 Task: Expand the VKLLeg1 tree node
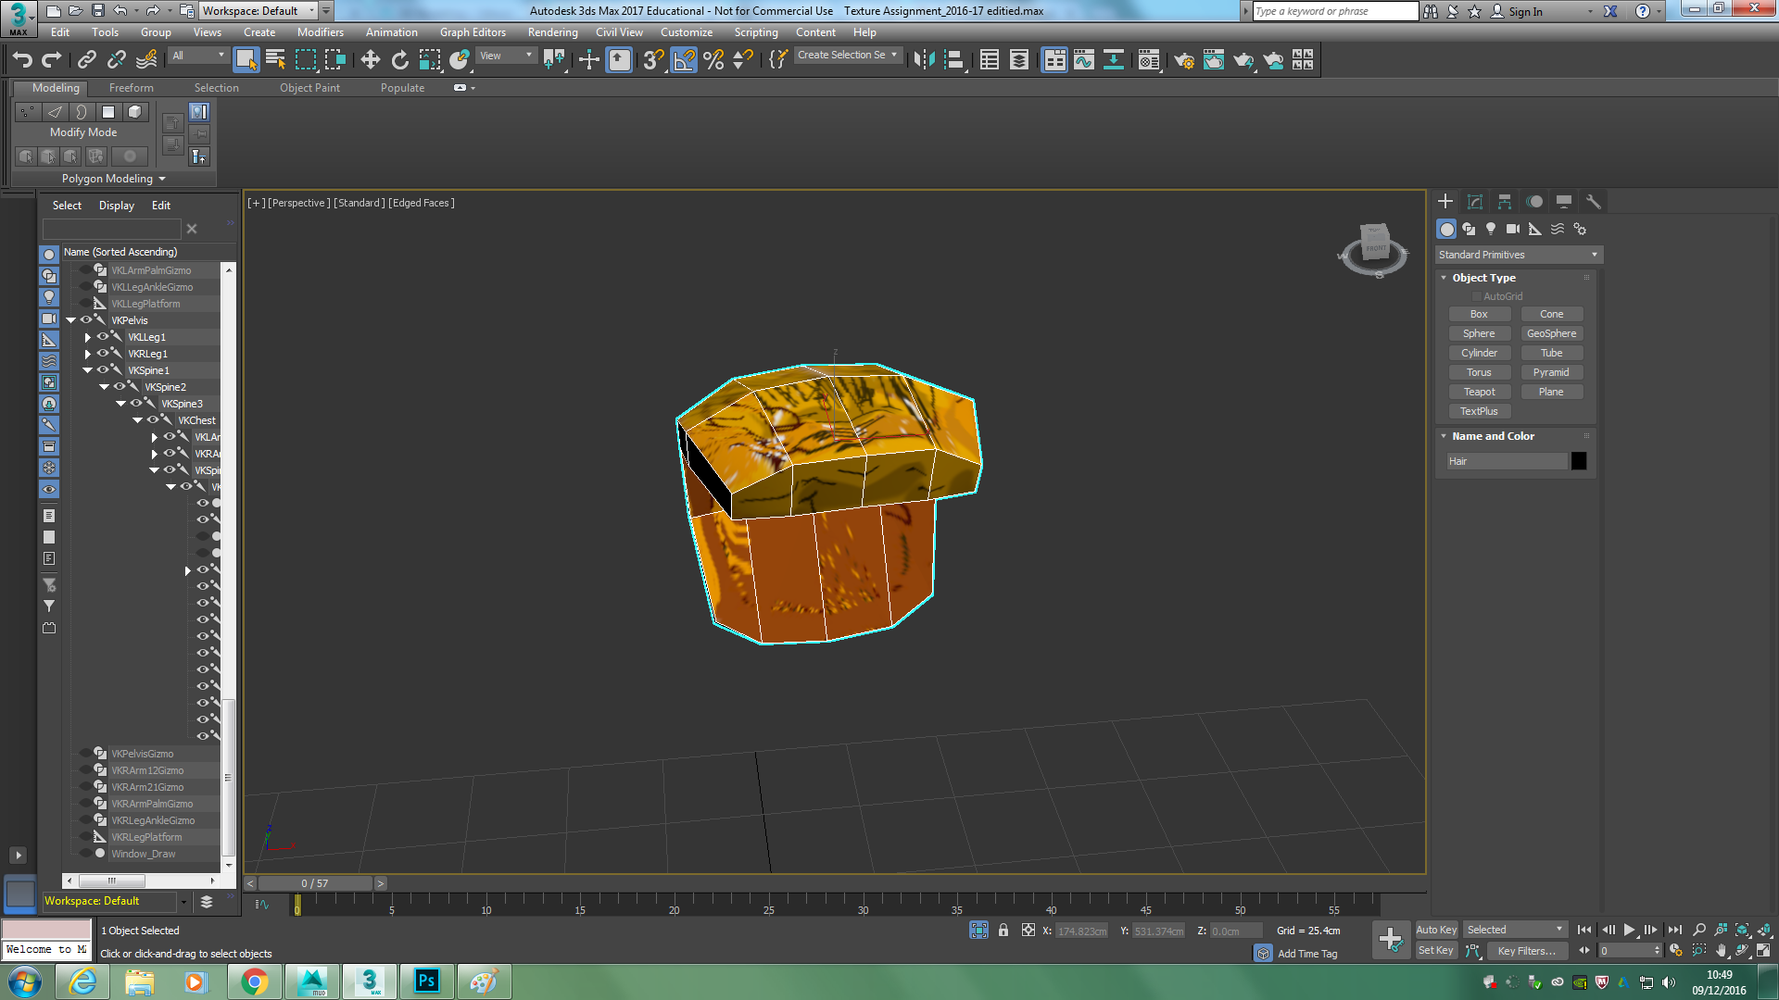click(x=88, y=337)
